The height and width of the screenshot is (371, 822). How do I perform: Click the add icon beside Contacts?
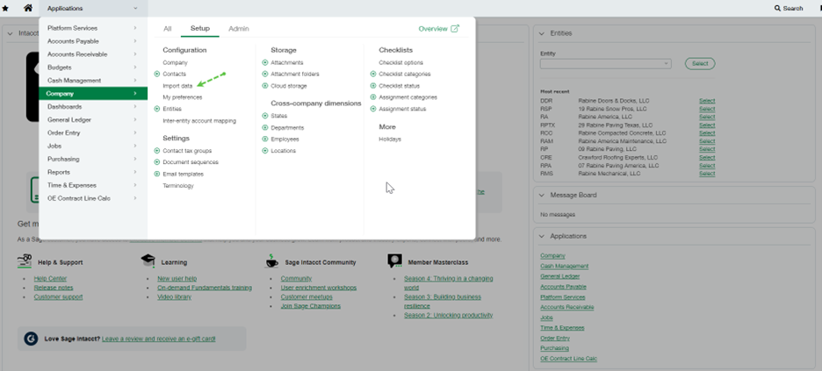point(157,75)
